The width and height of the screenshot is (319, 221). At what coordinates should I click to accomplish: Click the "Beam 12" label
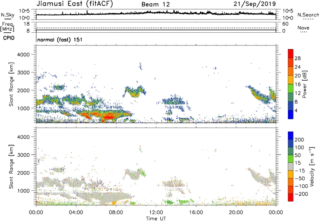[156, 4]
